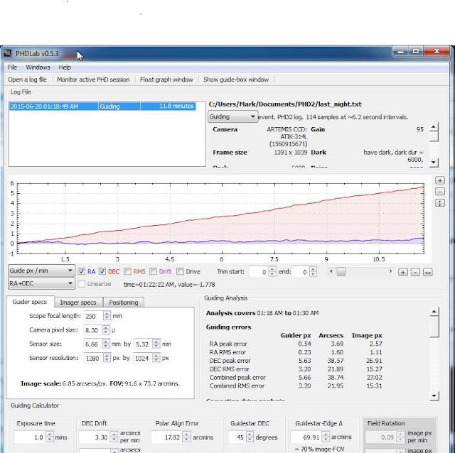This screenshot has height=453, width=455.
Task: Click Float graph window
Action: click(166, 80)
